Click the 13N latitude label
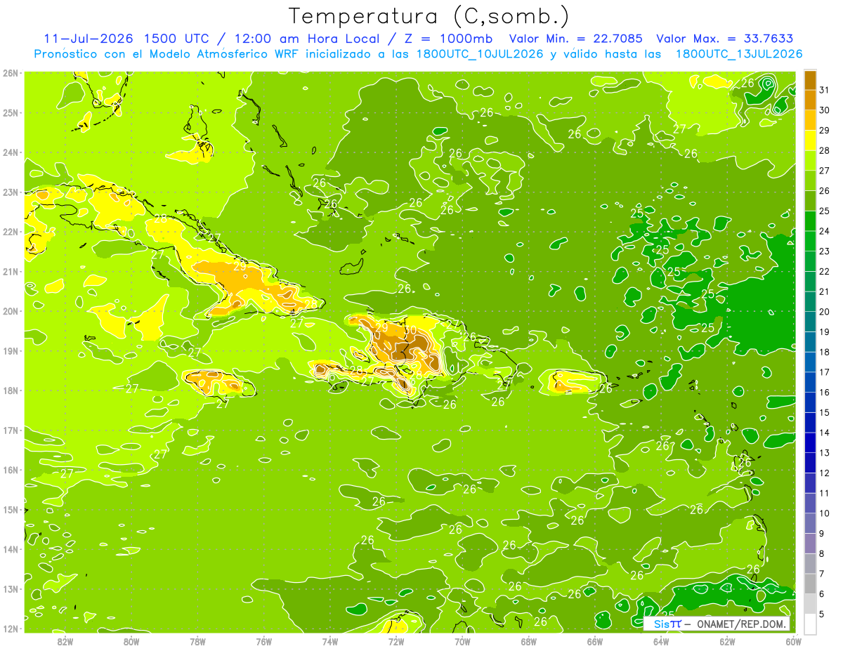The image size is (843, 651). point(11,588)
